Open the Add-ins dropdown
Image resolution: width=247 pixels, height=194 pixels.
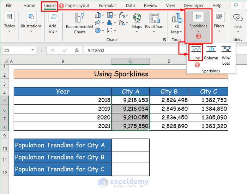pos(53,24)
